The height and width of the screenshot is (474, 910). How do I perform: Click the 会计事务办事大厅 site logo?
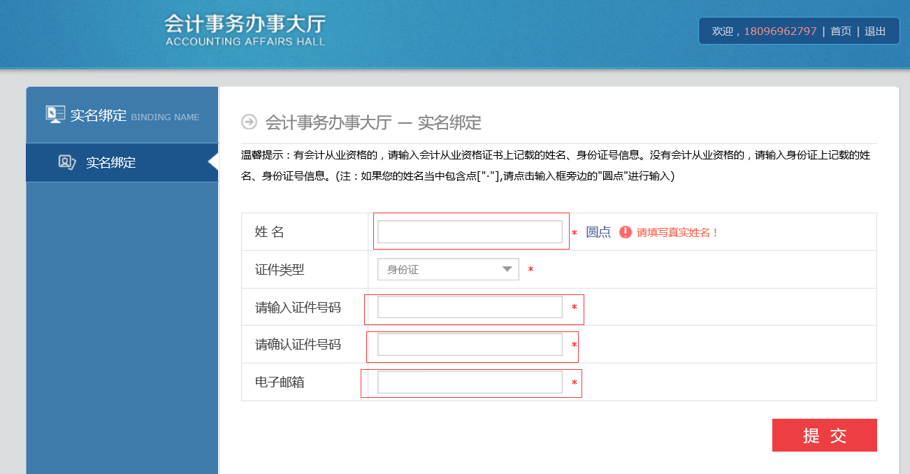tap(245, 29)
